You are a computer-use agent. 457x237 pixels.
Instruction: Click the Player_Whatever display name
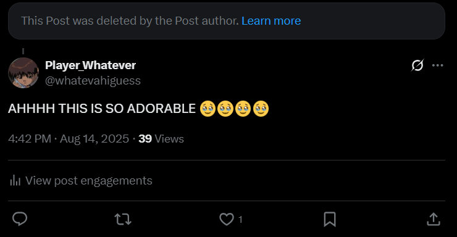(90, 65)
